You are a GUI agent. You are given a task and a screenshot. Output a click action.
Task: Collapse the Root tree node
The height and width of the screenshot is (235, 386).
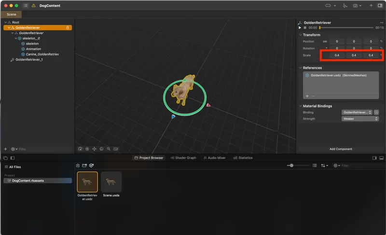[5, 22]
